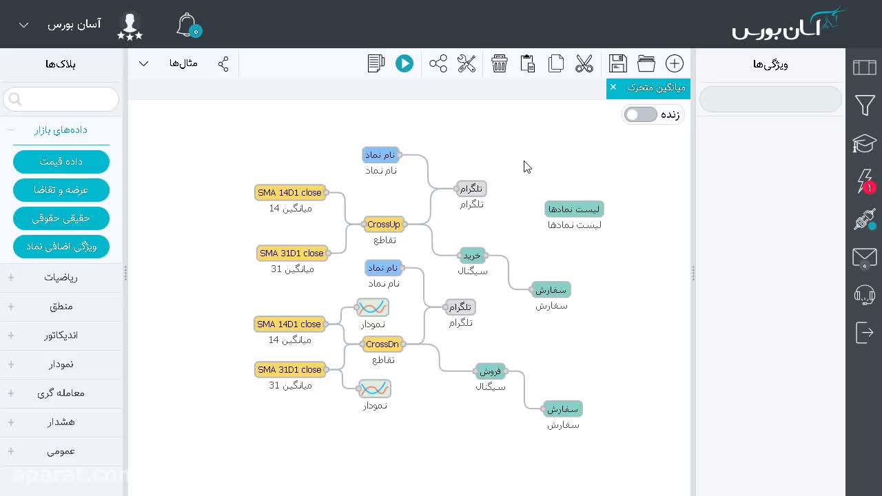Expand the ریاضیات blocks category
Viewport: 882px width, 496px height.
(x=61, y=277)
